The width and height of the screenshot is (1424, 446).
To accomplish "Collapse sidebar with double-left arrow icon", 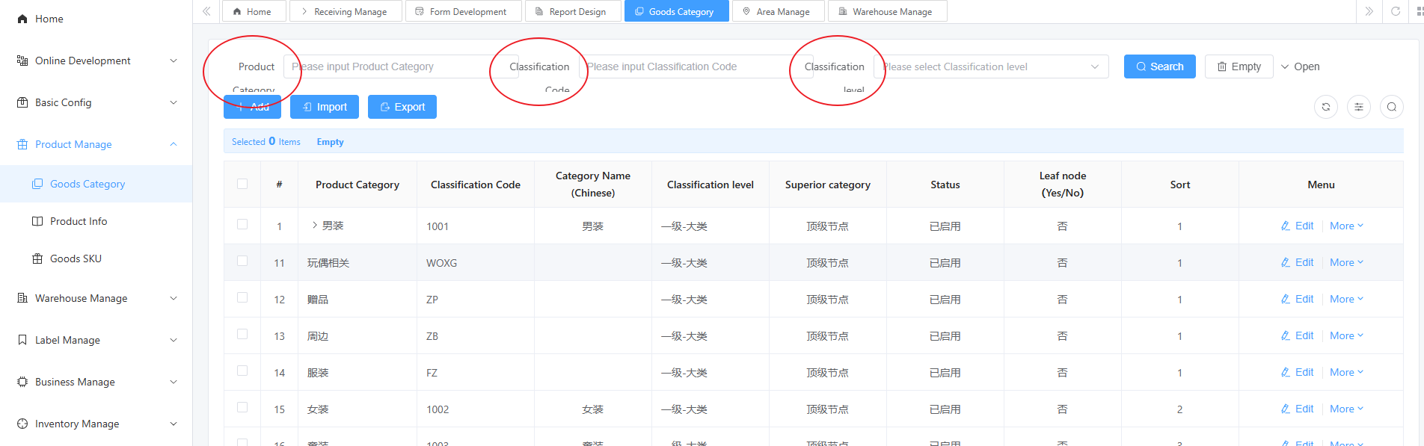I will pos(206,11).
